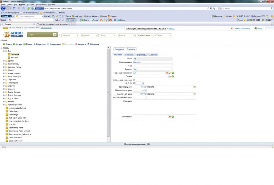Image resolution: width=274 pixels, height=185 pixels.
Task: Click green plus icon next to Страна
Action: click(x=173, y=76)
